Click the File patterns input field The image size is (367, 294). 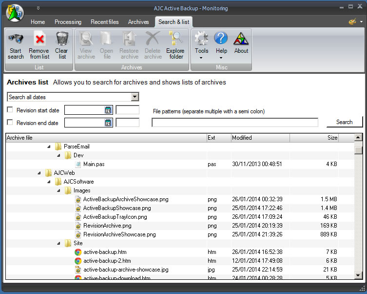235,123
